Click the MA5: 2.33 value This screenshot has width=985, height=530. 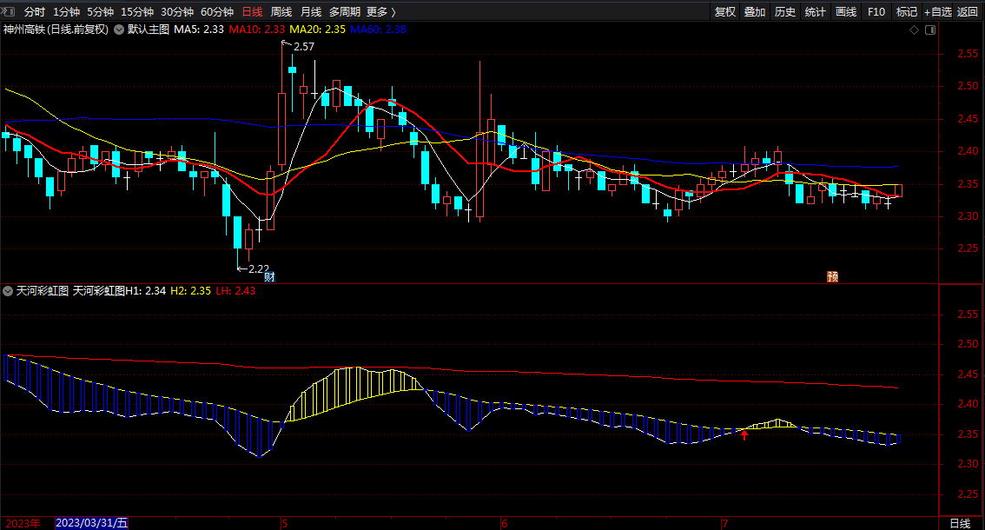point(199,30)
